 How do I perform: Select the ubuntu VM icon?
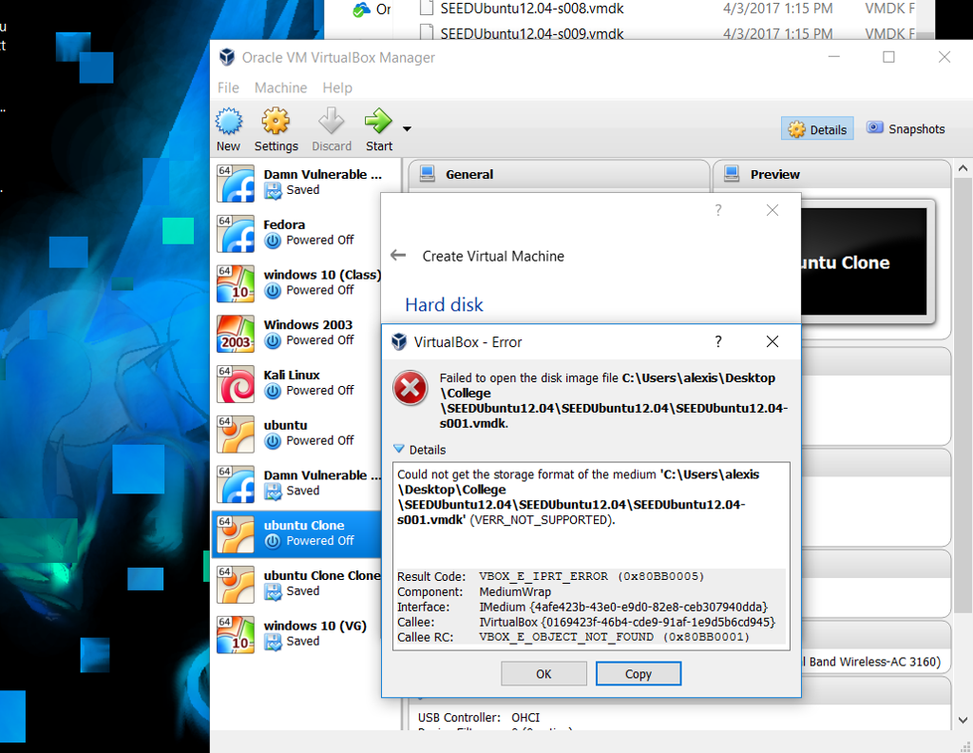[x=236, y=434]
